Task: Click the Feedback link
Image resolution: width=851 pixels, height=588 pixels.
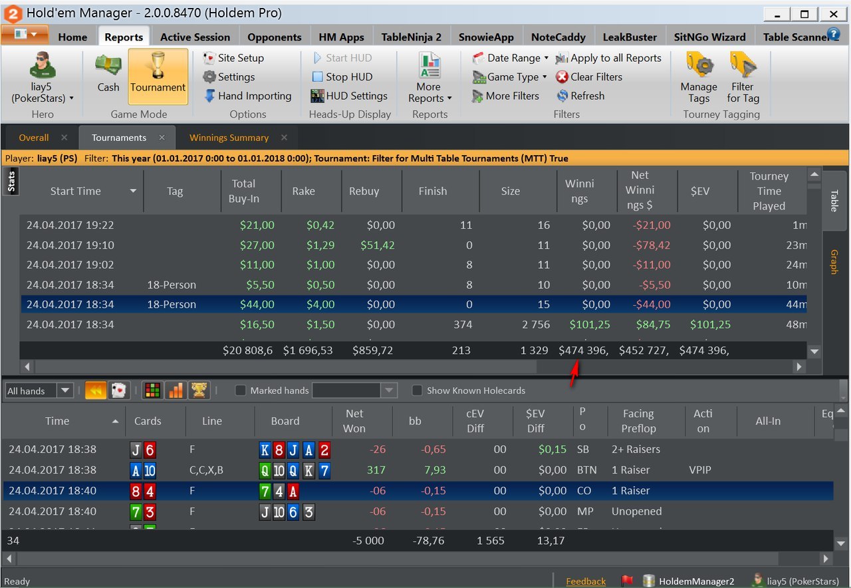Action: coord(586,581)
